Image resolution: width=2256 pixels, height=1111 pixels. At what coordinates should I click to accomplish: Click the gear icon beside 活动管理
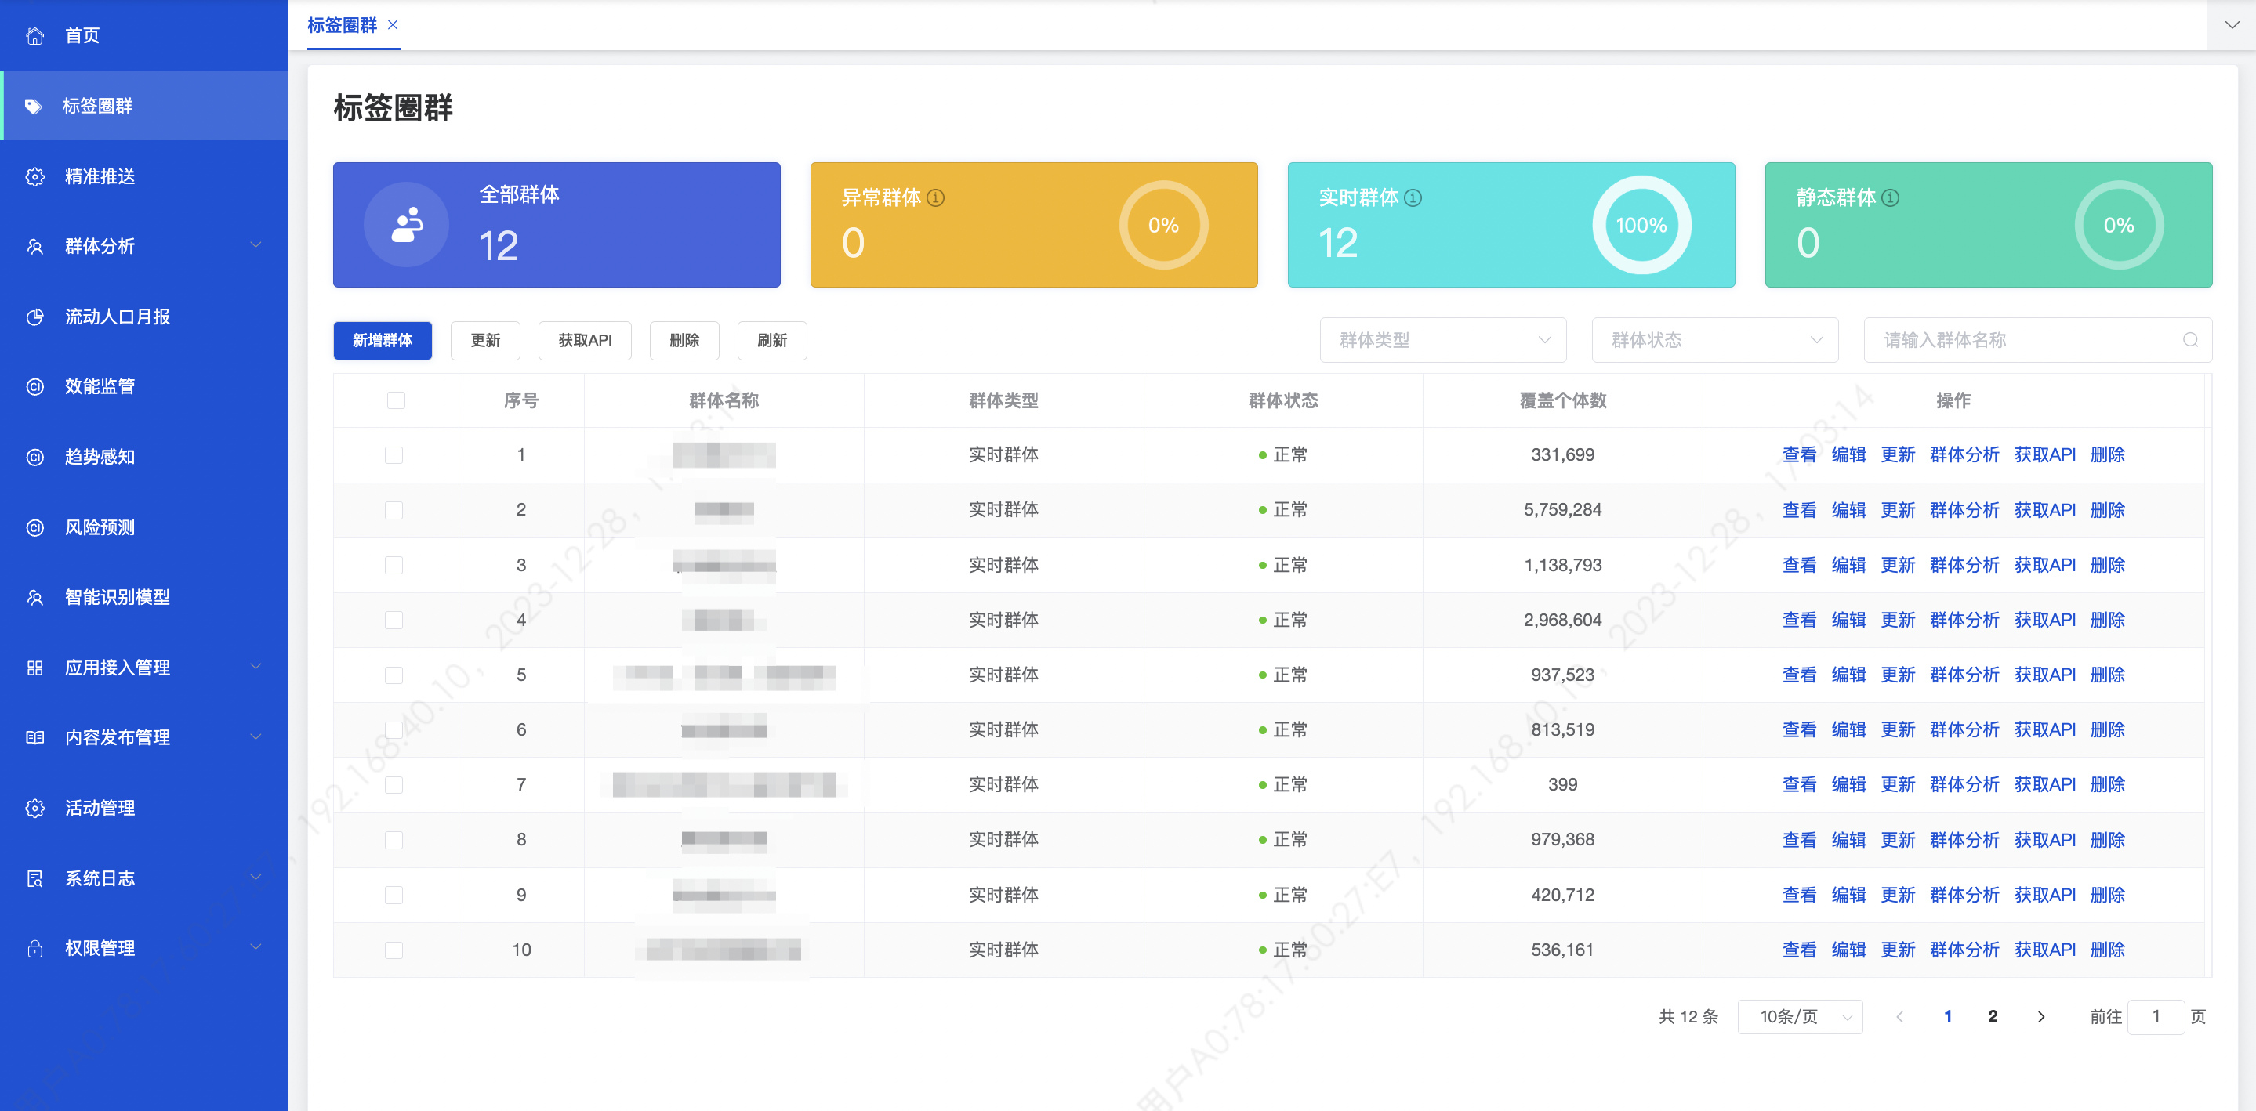[x=35, y=807]
